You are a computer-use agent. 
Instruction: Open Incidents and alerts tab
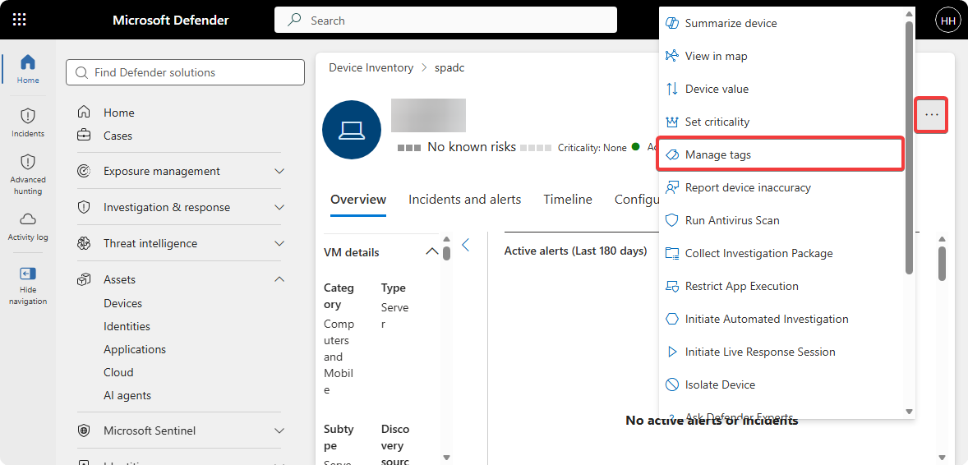pyautogui.click(x=465, y=200)
